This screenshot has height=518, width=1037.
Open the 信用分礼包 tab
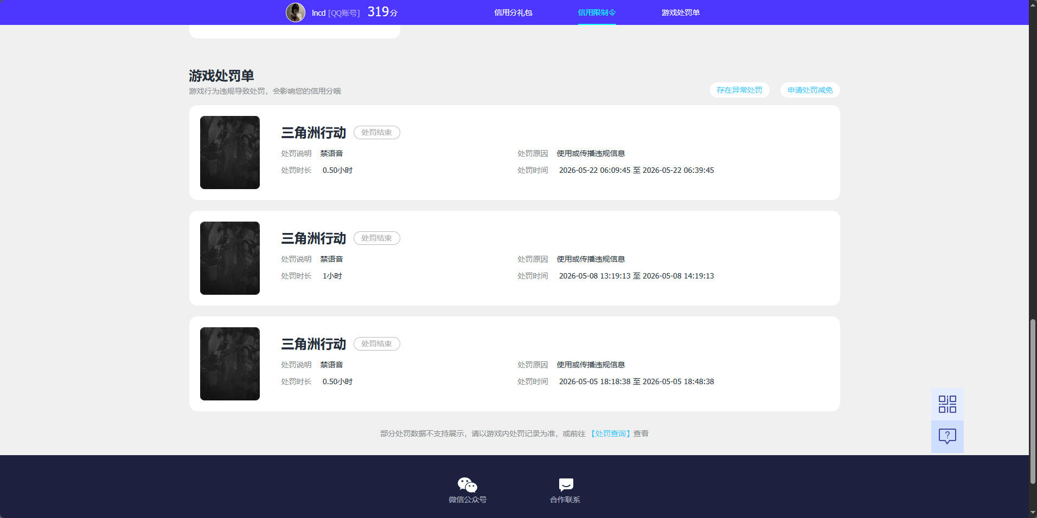click(x=513, y=12)
